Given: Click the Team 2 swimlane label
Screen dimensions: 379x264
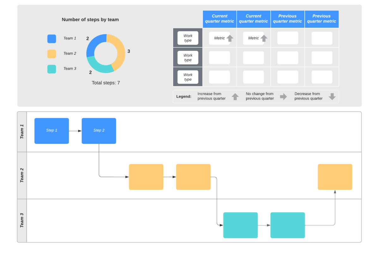Looking at the screenshot, I should (x=22, y=175).
